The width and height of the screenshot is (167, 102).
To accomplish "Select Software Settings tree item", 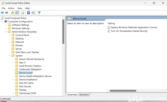I will pyautogui.click(x=20, y=25).
